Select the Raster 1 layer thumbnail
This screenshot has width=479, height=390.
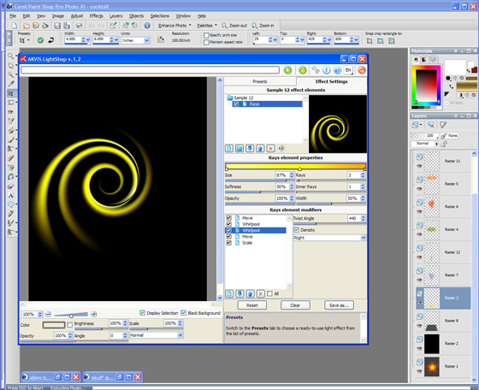(432, 367)
